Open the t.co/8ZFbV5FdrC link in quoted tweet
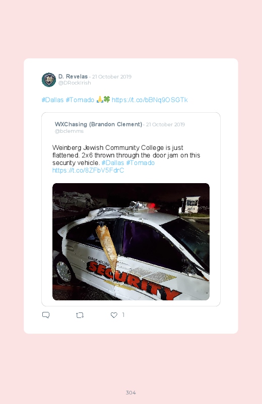This screenshot has height=404, width=262. coord(88,171)
